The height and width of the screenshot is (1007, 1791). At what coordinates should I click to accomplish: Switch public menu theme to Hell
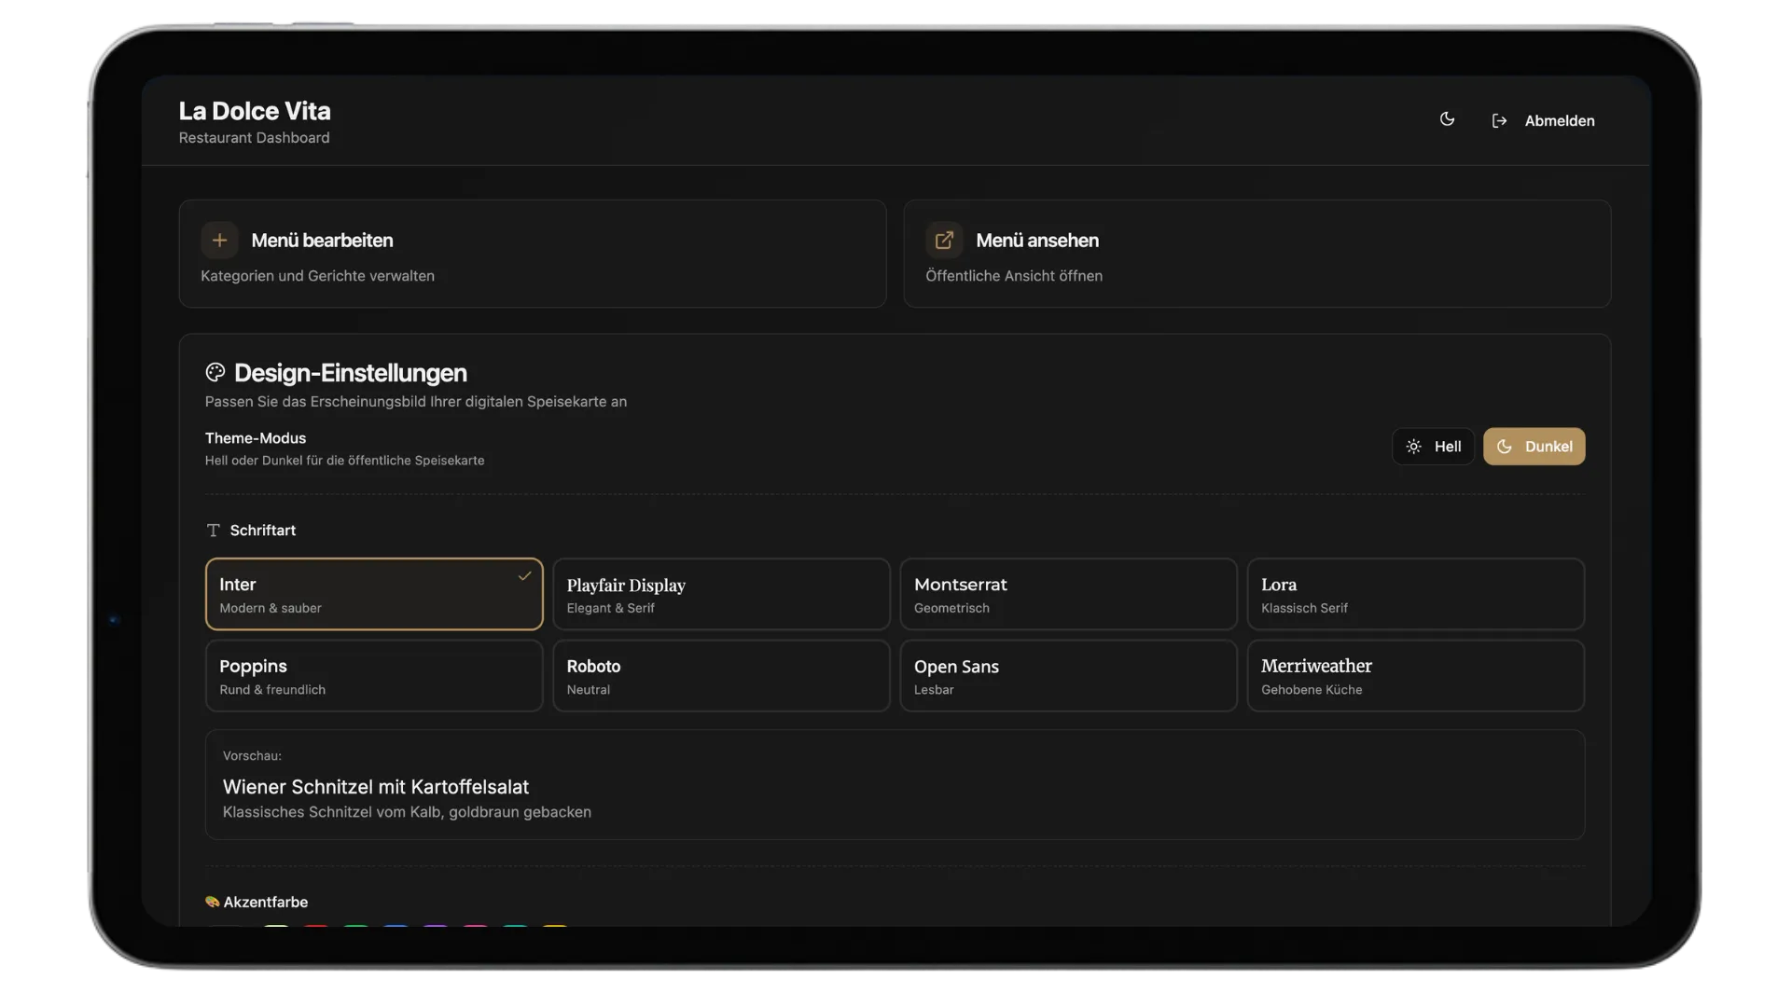pos(1434,447)
